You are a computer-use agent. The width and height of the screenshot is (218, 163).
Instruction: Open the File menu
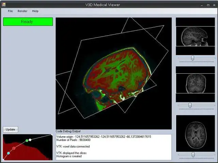coord(10,11)
